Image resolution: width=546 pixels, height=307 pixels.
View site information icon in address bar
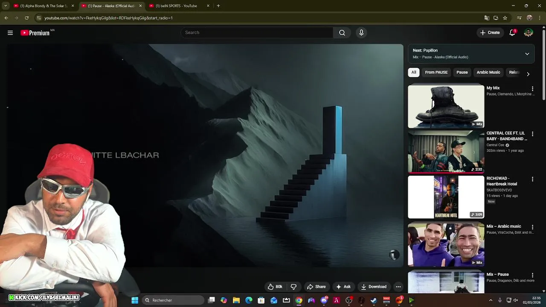tap(39, 18)
